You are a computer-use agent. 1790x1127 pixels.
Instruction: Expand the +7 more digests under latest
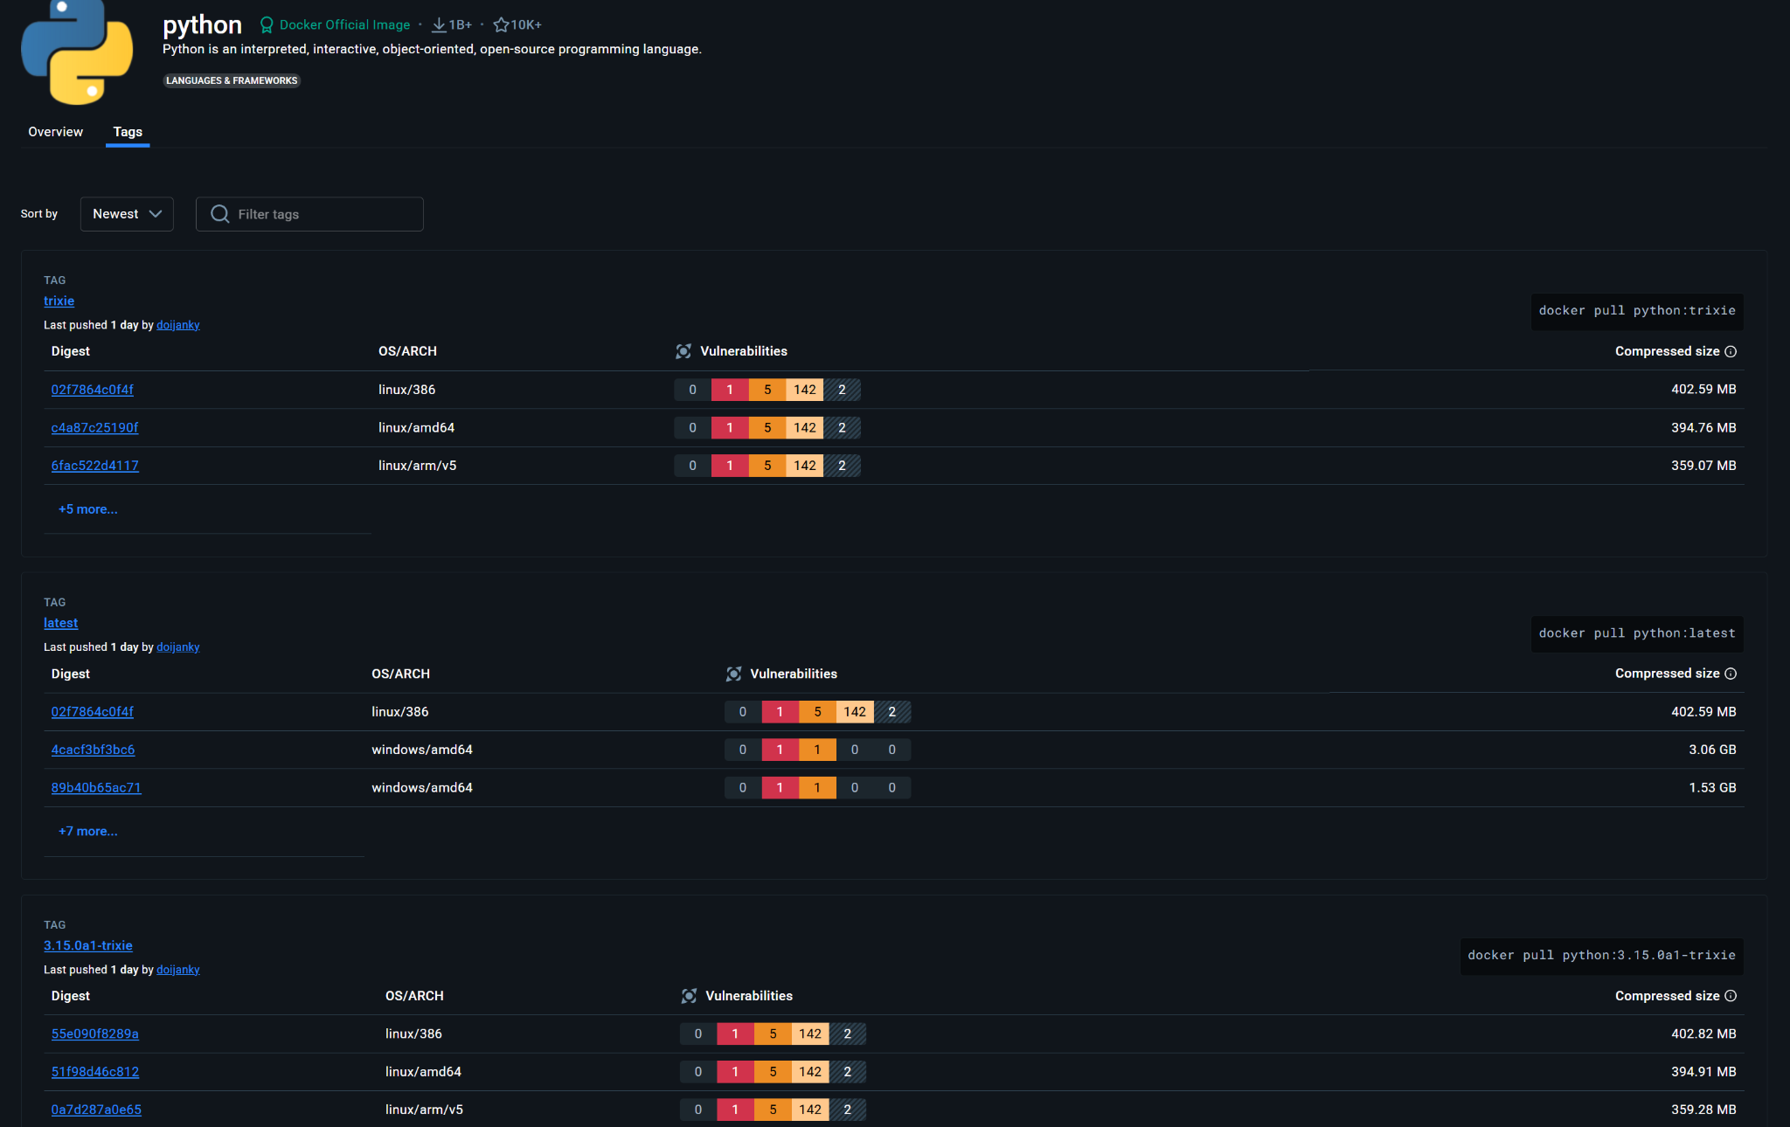[x=87, y=831]
